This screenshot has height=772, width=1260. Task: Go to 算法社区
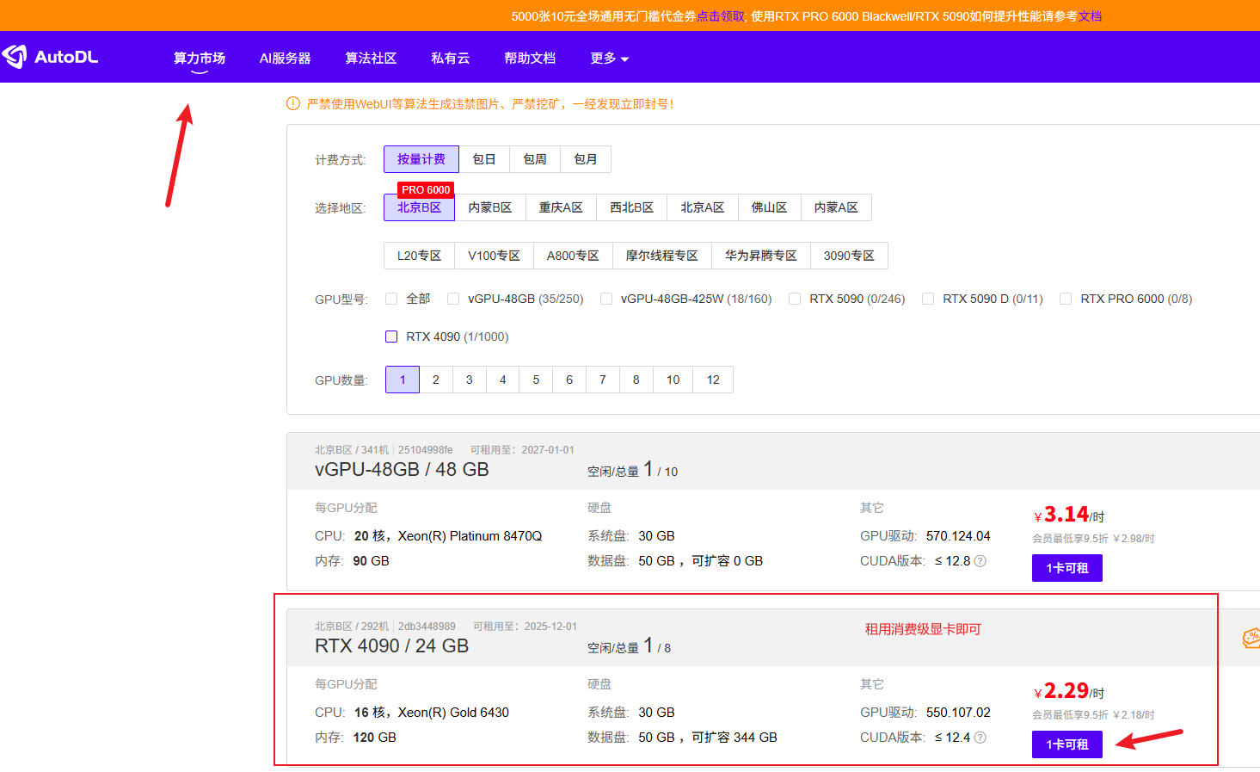tap(371, 58)
